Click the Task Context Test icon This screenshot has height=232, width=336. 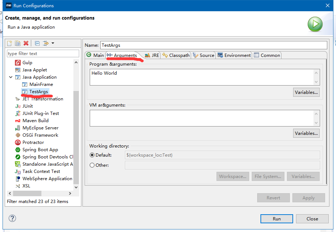point(18,171)
